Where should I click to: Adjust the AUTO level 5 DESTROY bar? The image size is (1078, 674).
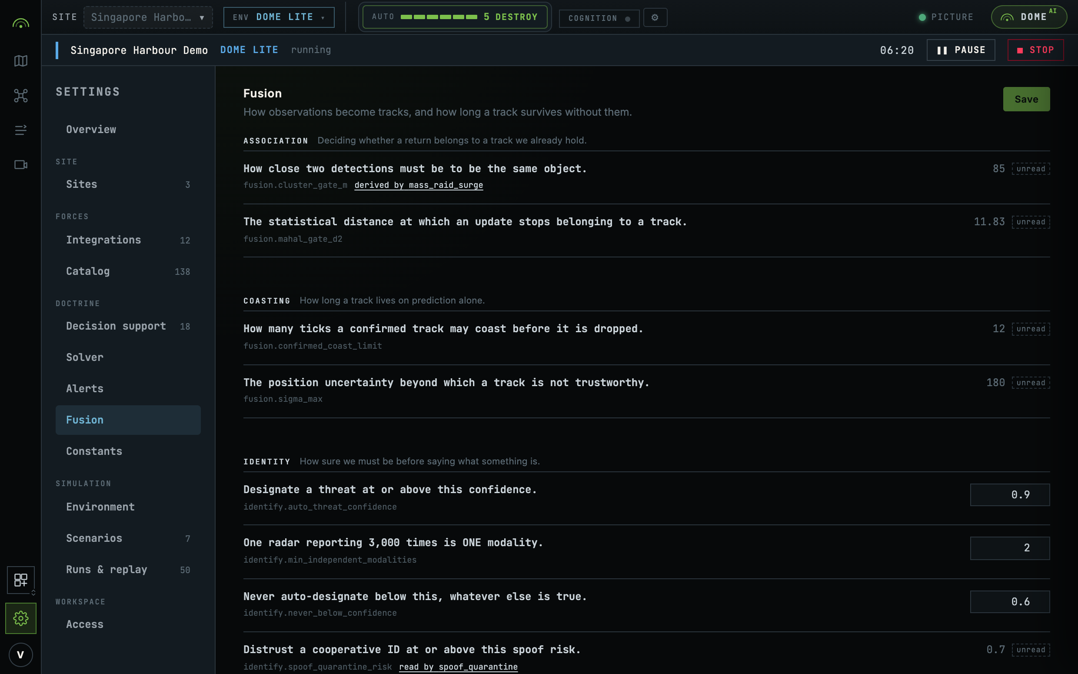coord(455,17)
